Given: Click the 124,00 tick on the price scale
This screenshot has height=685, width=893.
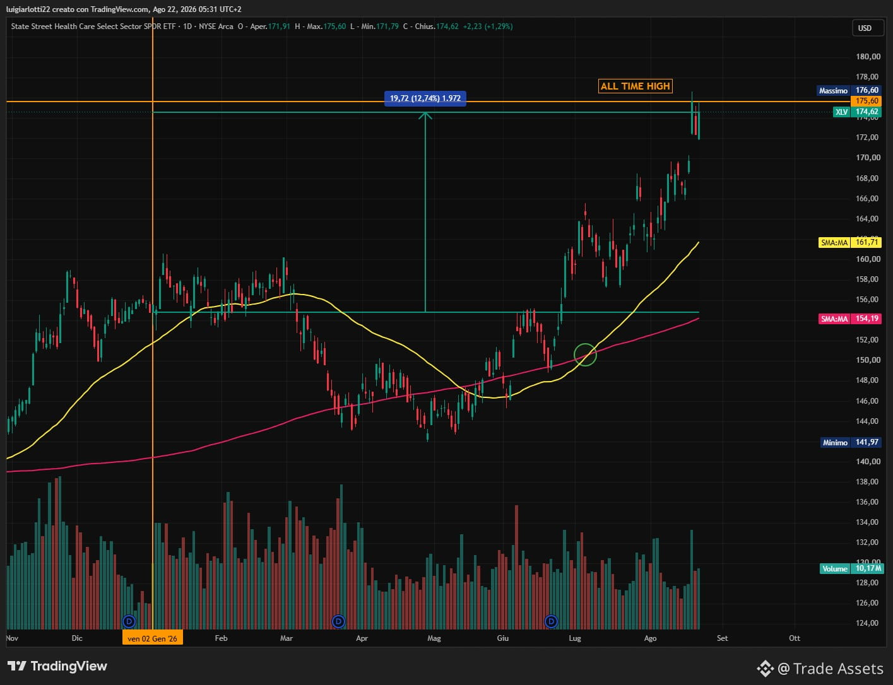Looking at the screenshot, I should tap(868, 623).
